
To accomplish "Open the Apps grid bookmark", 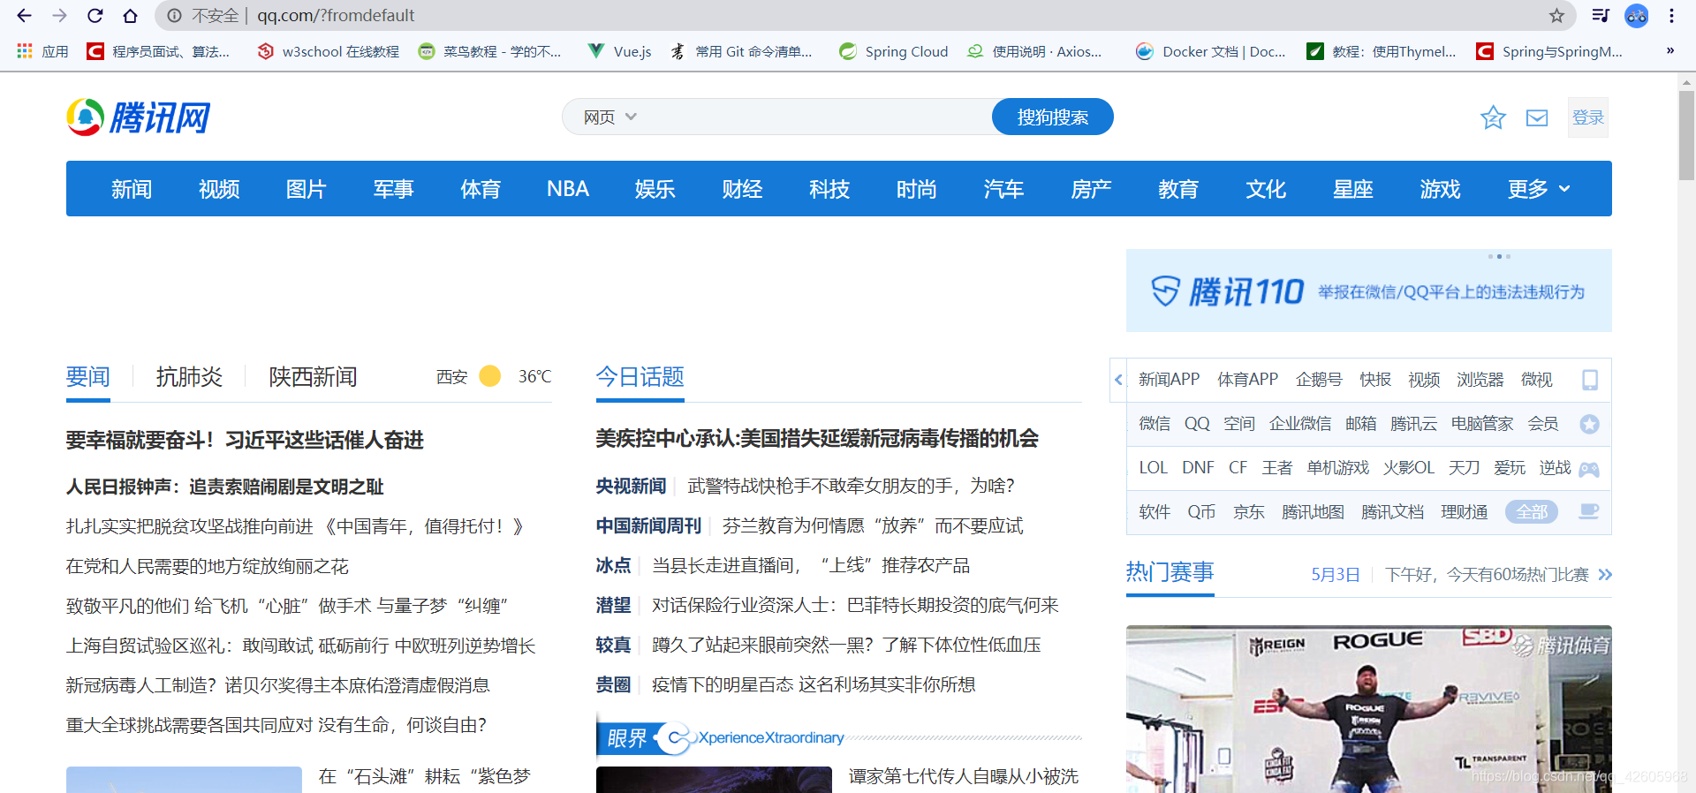I will 42,51.
